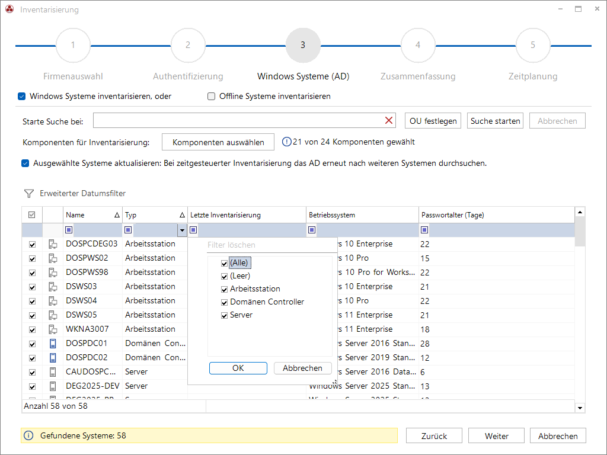
Task: Click the workstation icon beside DSWS05
Action: (53, 315)
